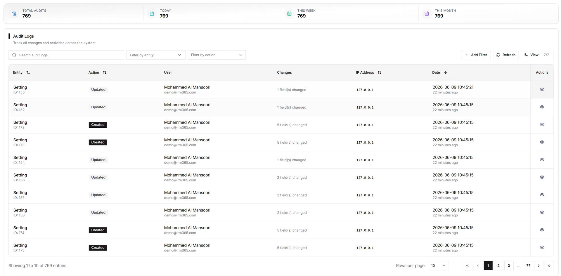
Task: View details of Setting ID 174 log
Action: point(542,230)
